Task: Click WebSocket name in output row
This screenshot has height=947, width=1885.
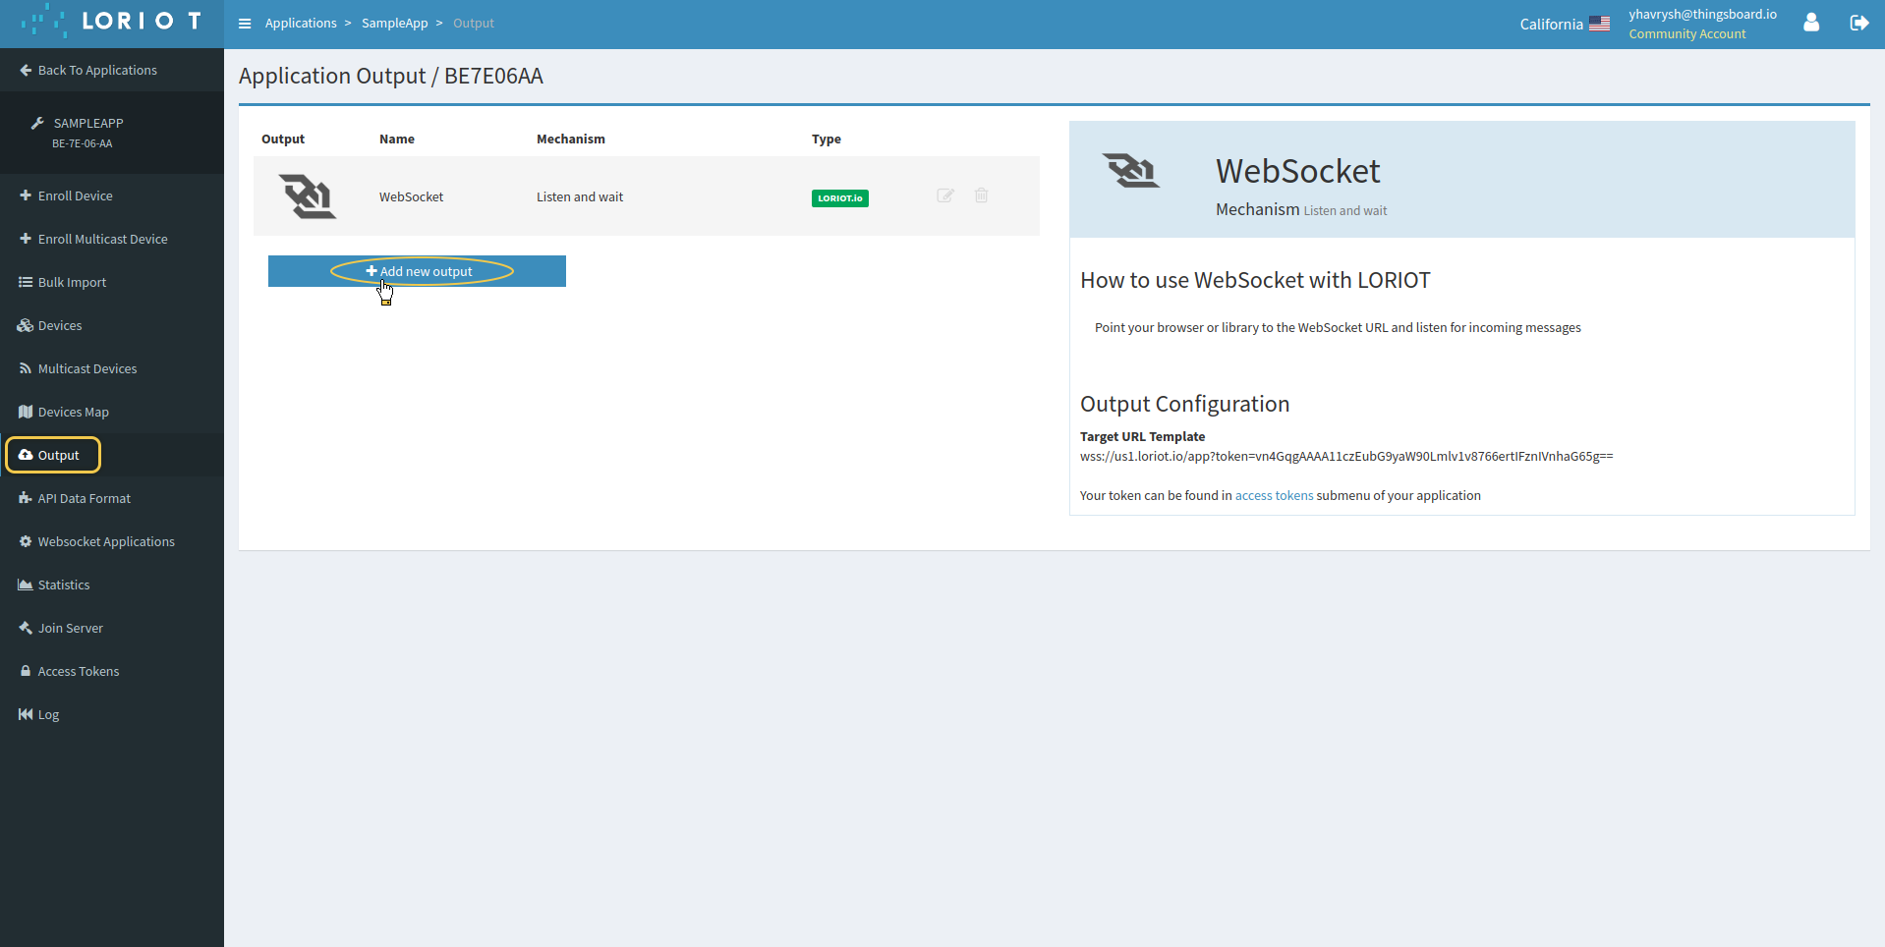Action: click(x=411, y=196)
